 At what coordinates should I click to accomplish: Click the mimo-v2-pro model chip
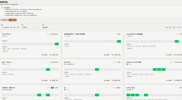pyautogui.click(x=138, y=46)
